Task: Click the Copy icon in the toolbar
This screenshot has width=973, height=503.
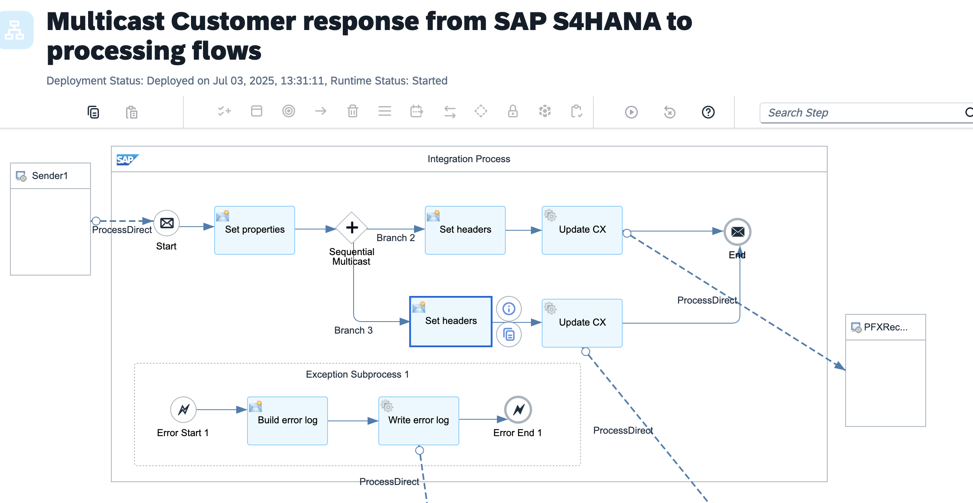Action: tap(93, 112)
